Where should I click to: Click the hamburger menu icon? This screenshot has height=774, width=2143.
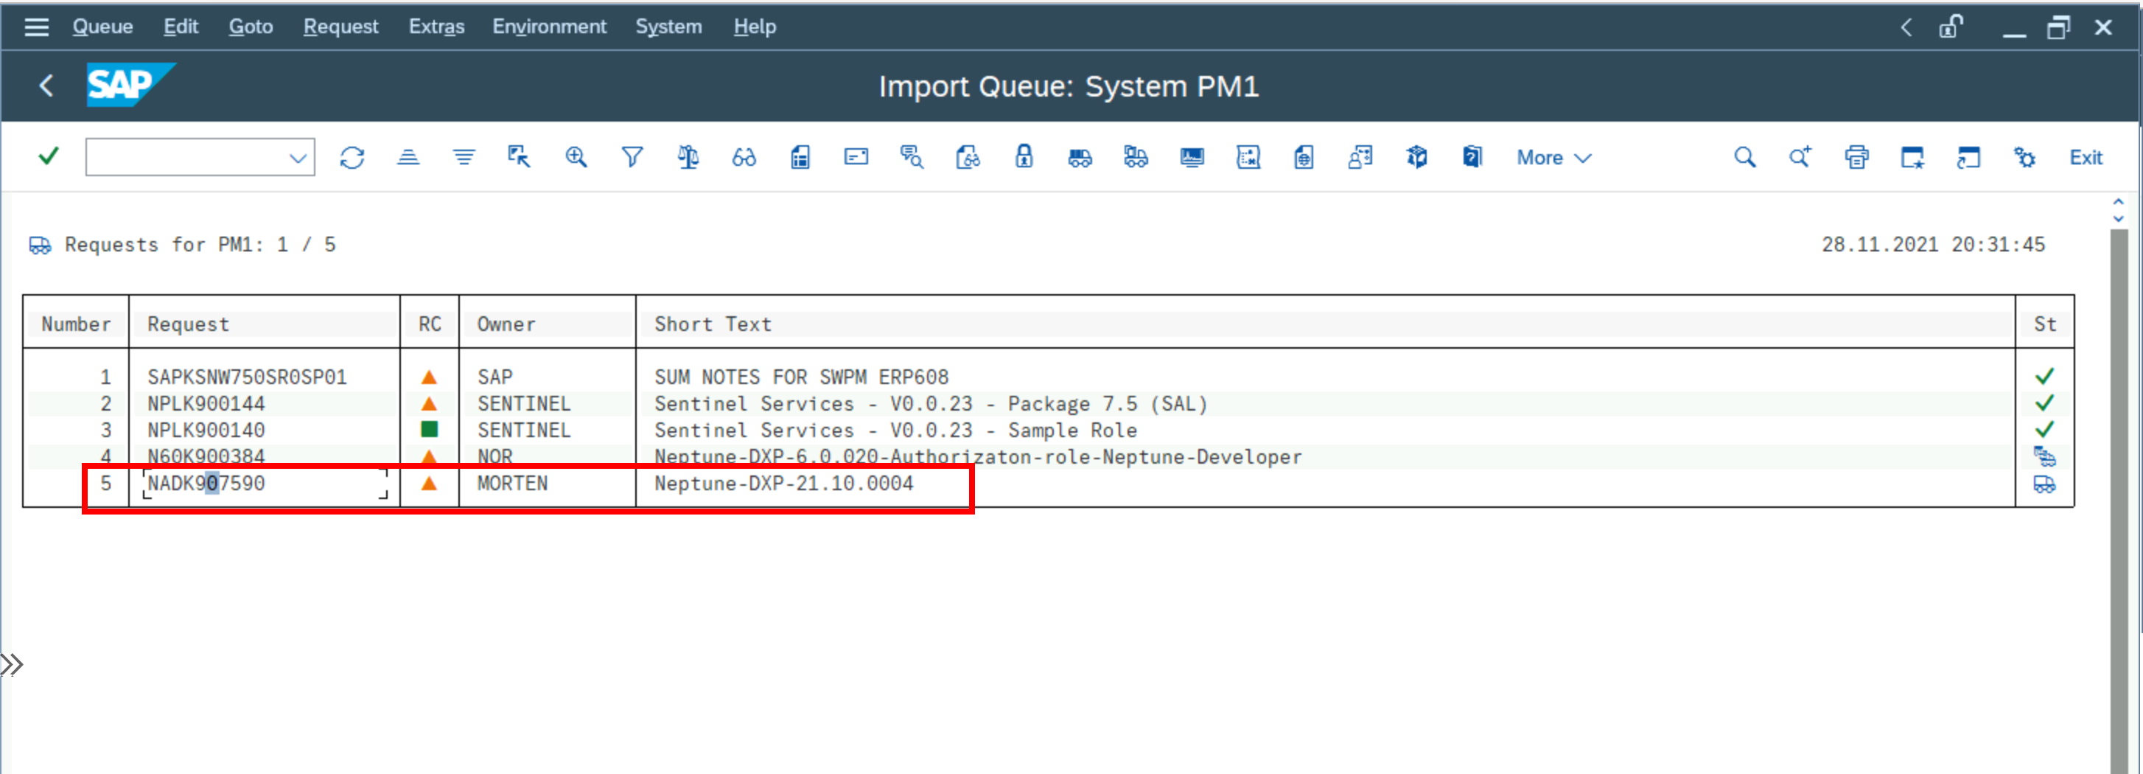(x=37, y=27)
